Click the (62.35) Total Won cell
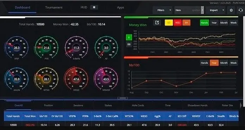 click(x=30, y=125)
